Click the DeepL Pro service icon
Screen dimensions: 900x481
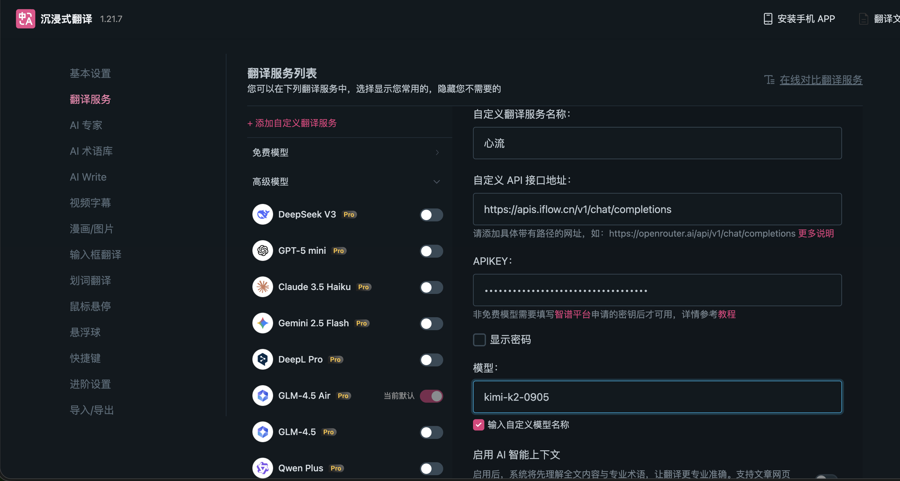click(262, 360)
